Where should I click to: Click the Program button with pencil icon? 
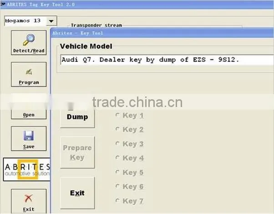click(x=29, y=74)
